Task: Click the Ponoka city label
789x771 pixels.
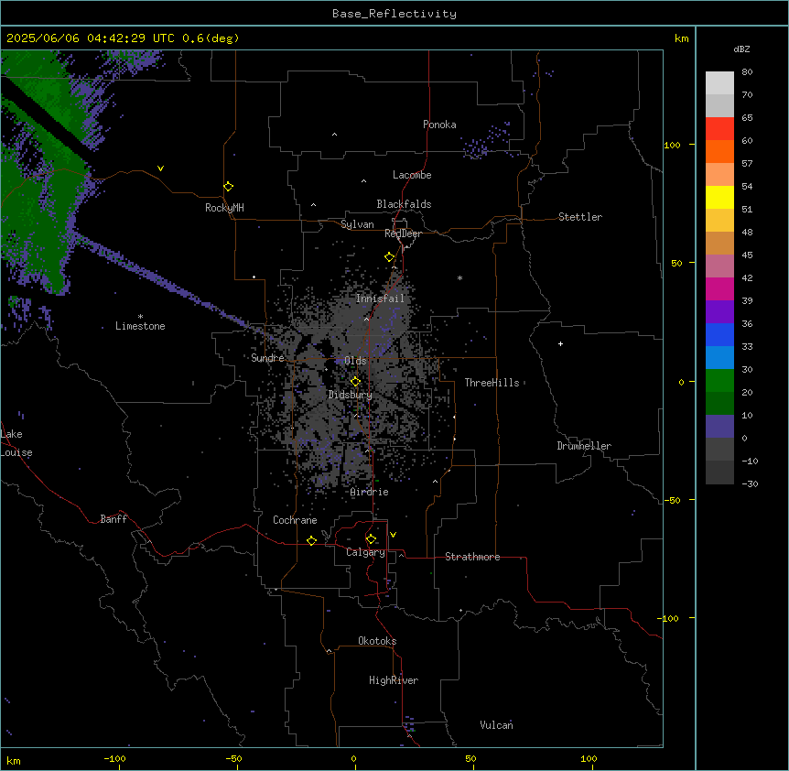Action: point(439,125)
